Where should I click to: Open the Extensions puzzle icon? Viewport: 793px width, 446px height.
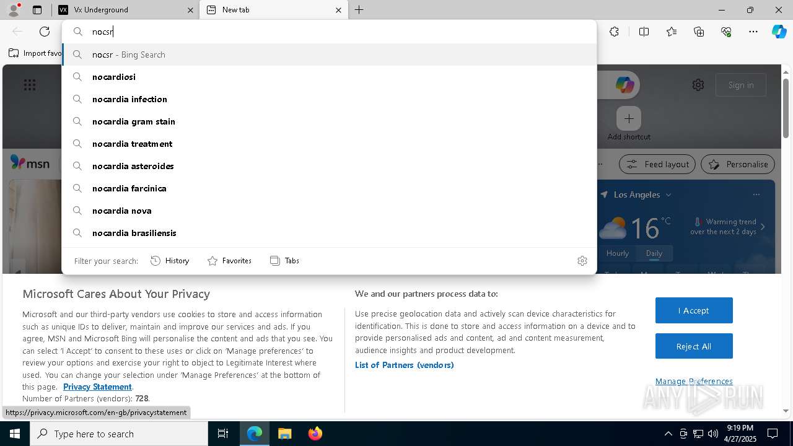pyautogui.click(x=614, y=32)
